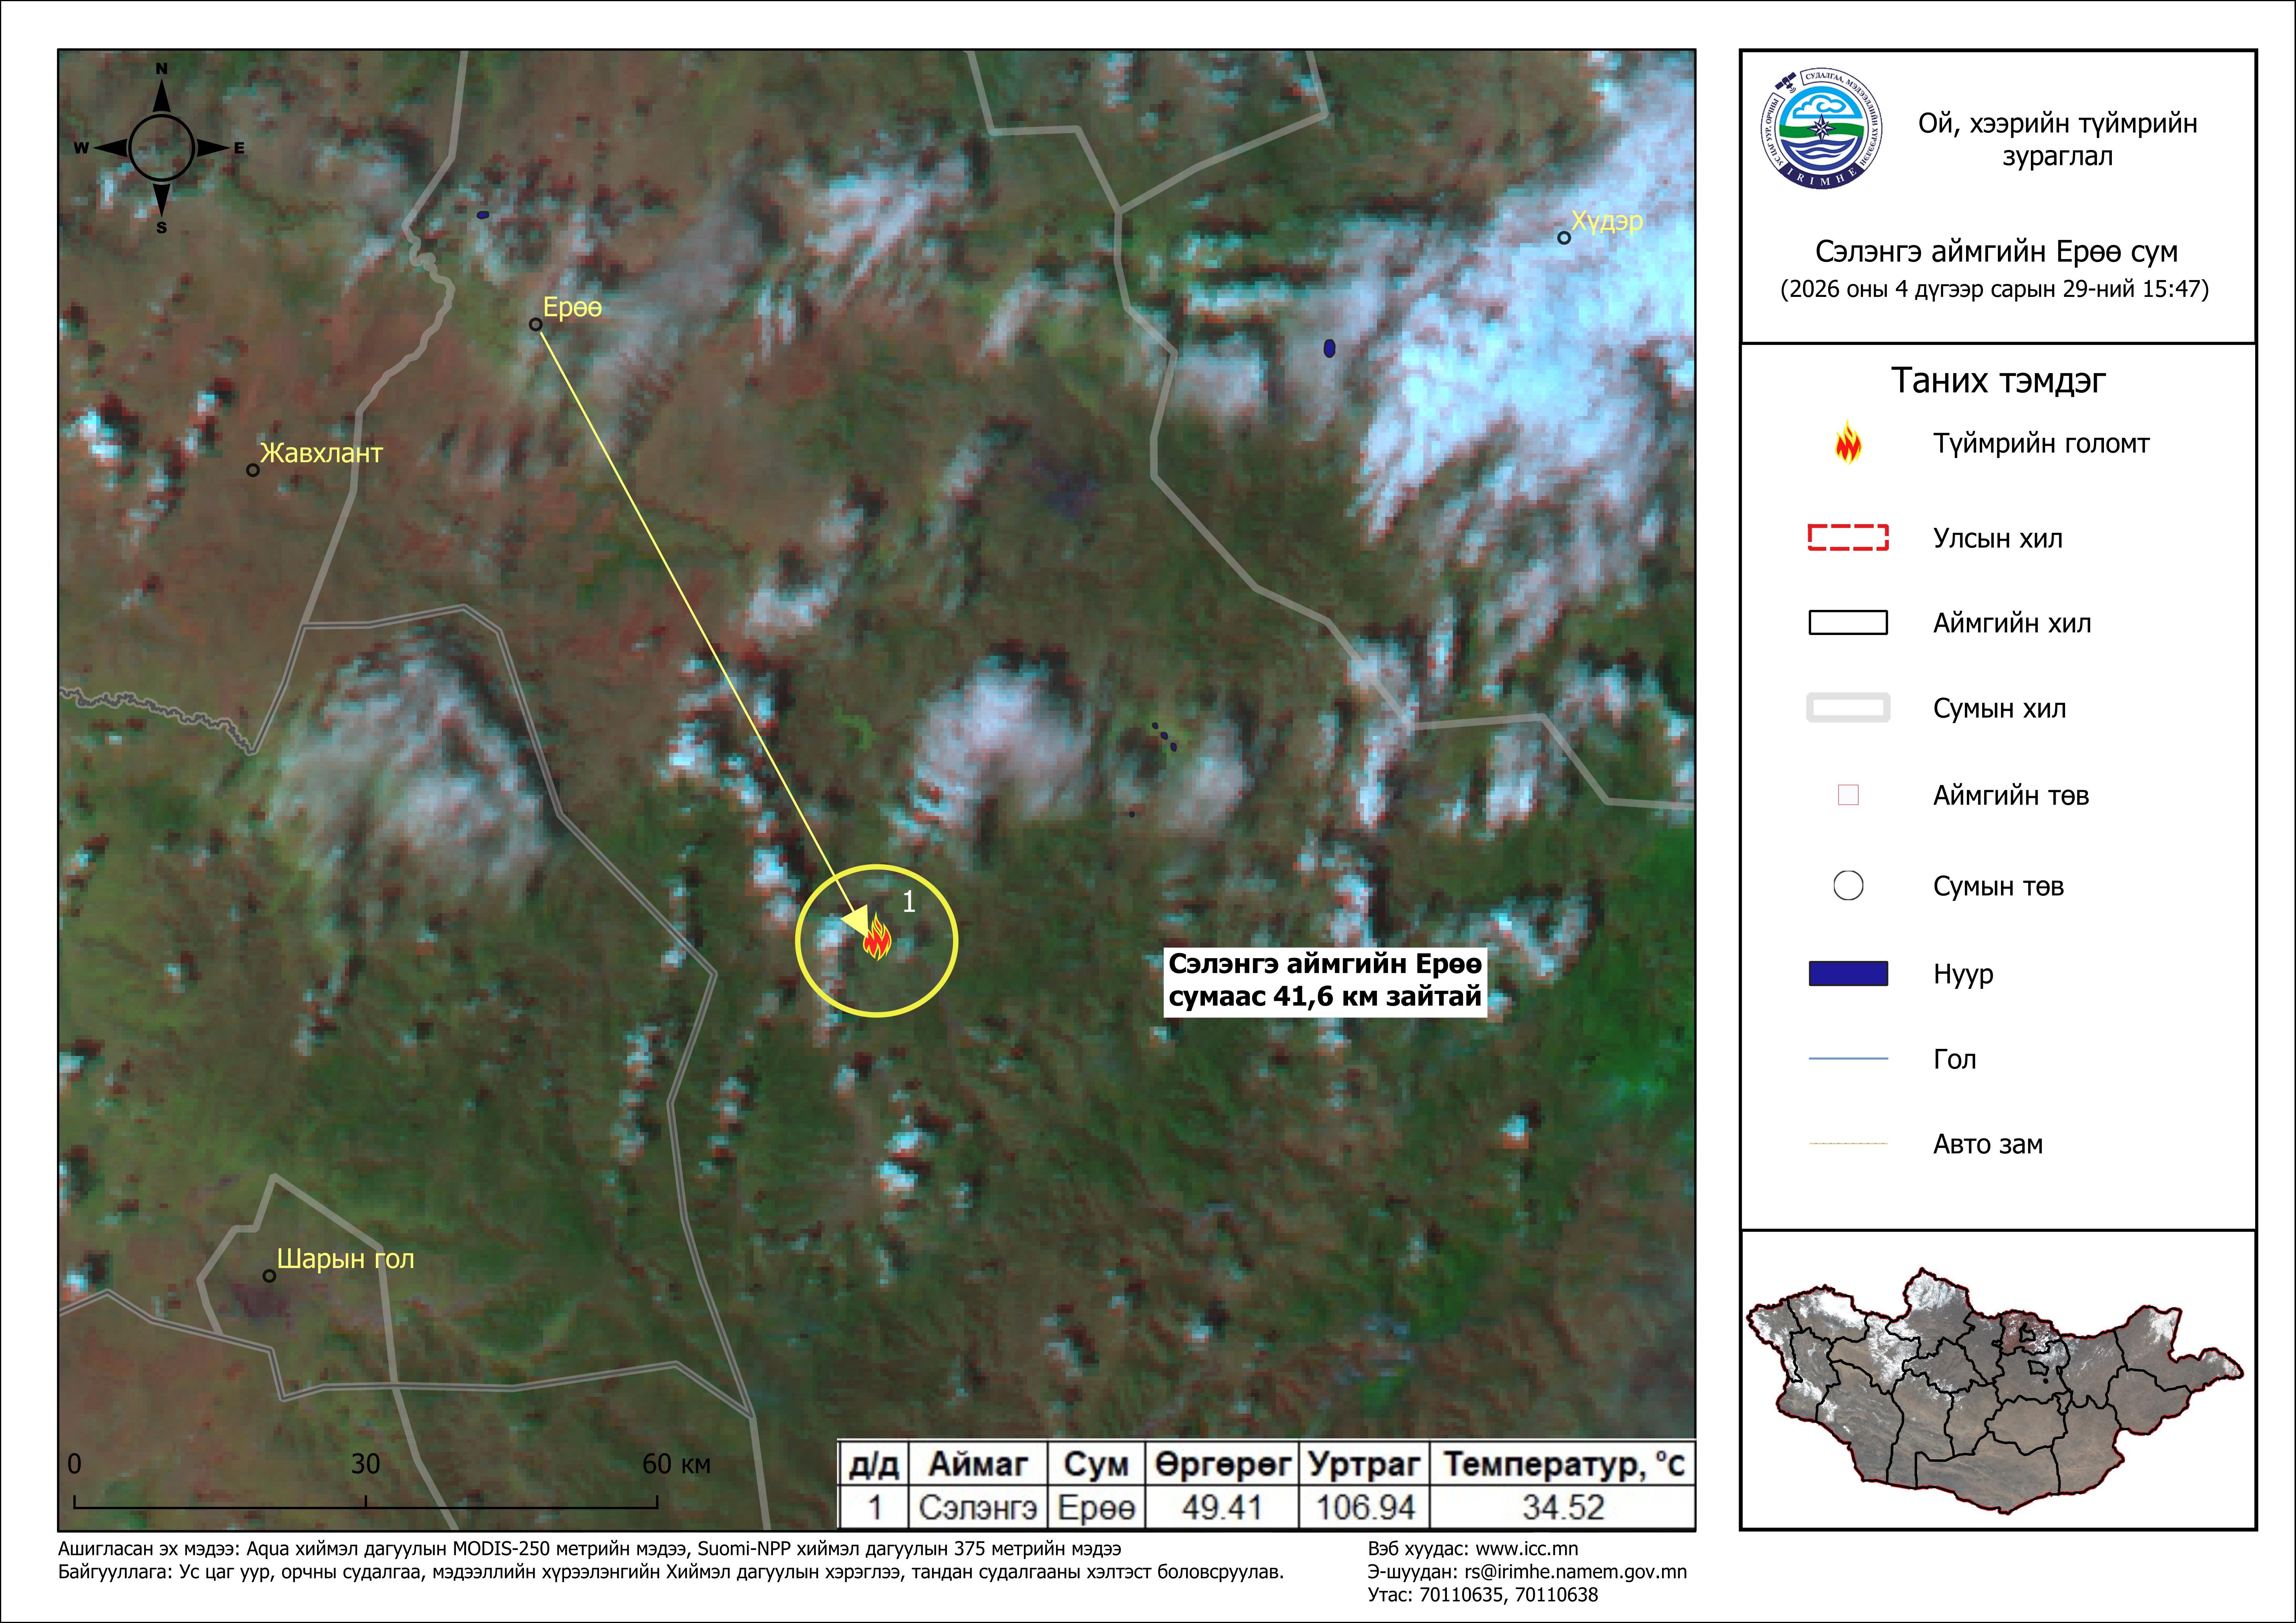Click the Сумын төв circle legend symbol
The width and height of the screenshot is (2296, 1623).
[1848, 886]
